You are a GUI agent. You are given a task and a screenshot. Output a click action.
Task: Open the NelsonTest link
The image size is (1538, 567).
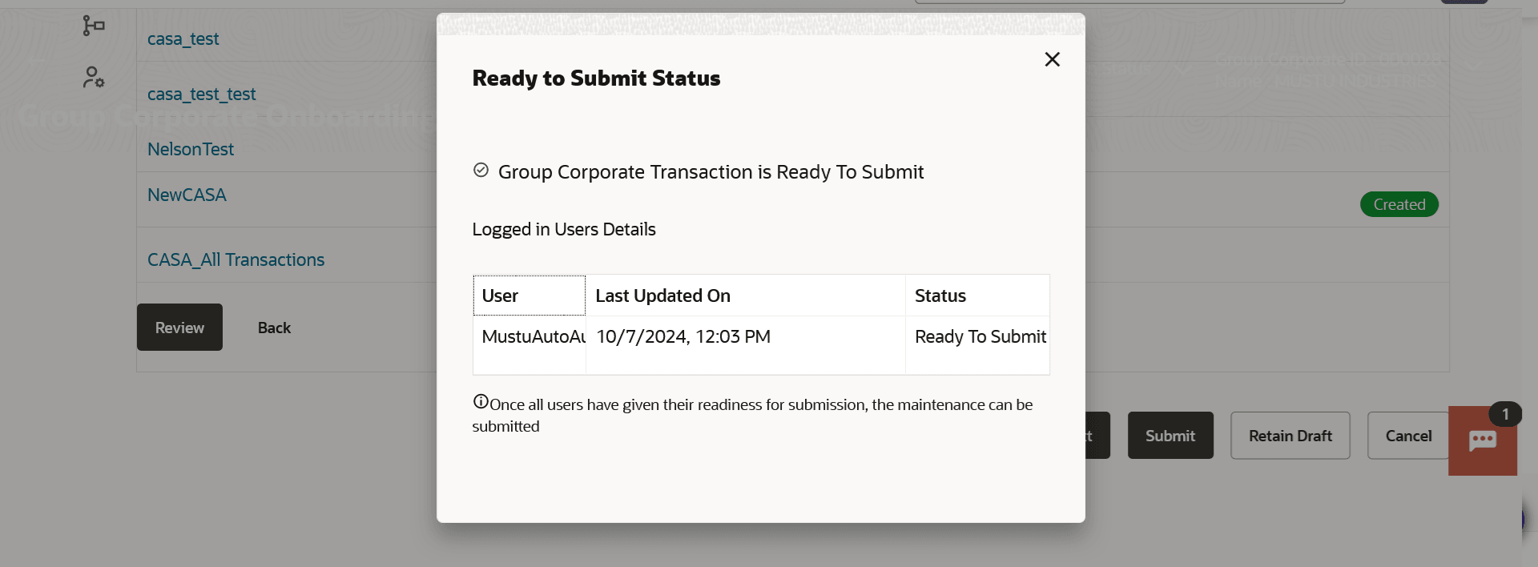191,149
